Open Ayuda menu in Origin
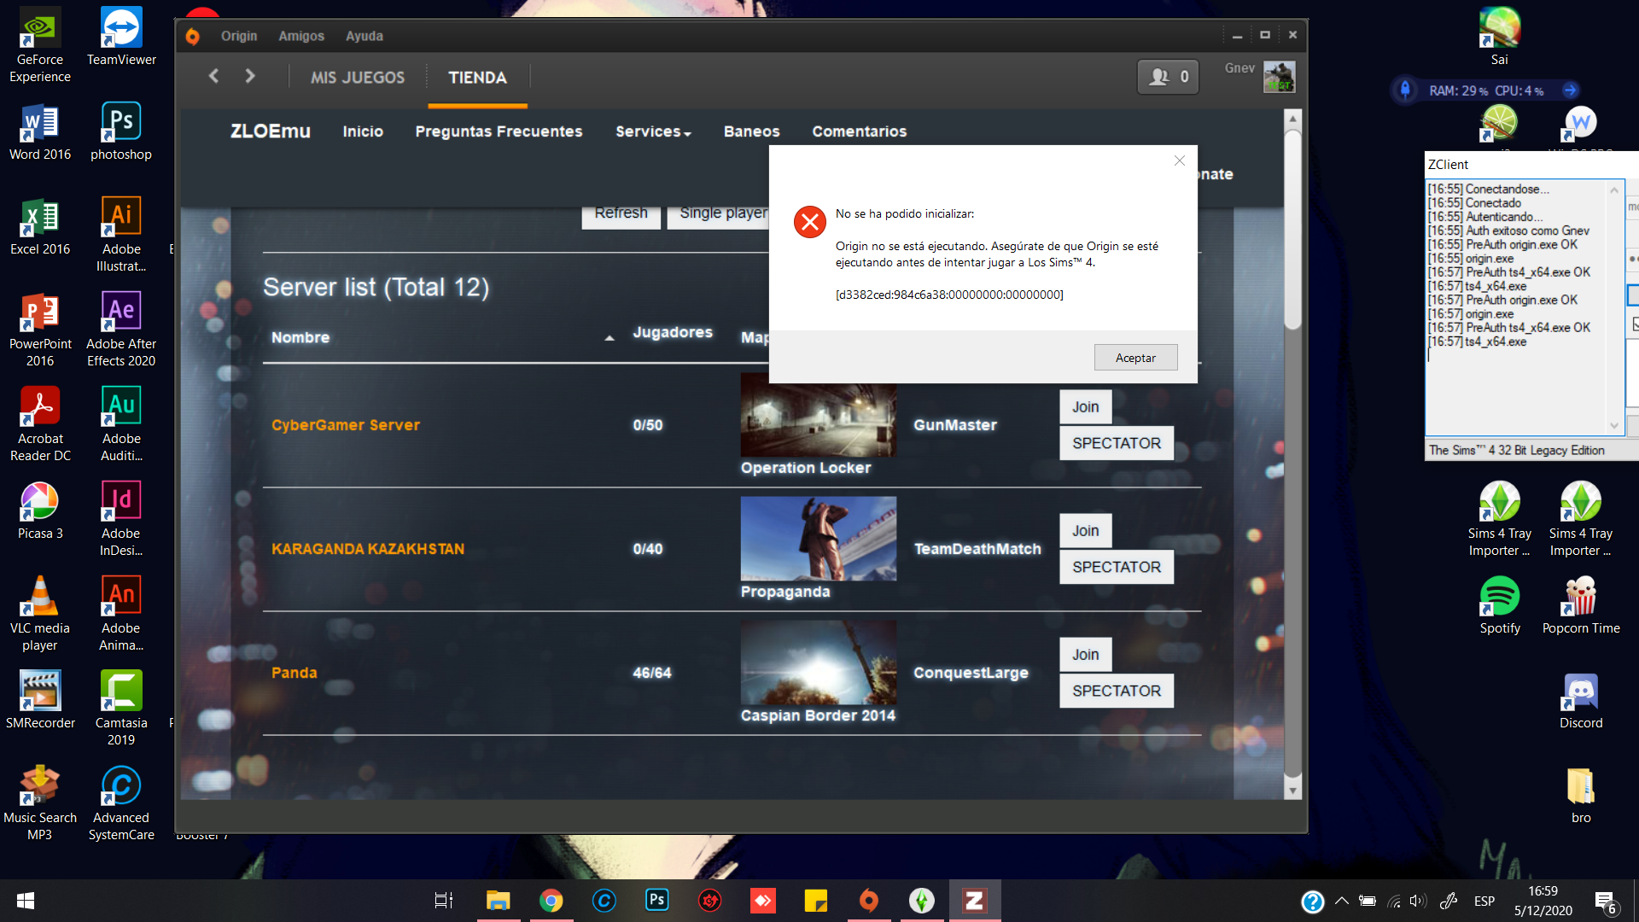This screenshot has height=922, width=1639. (x=365, y=36)
